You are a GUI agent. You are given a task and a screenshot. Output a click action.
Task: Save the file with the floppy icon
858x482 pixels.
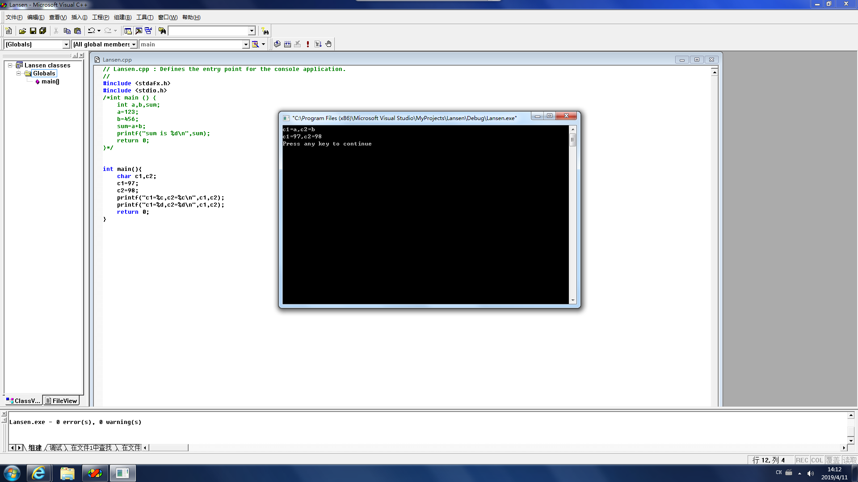(33, 31)
